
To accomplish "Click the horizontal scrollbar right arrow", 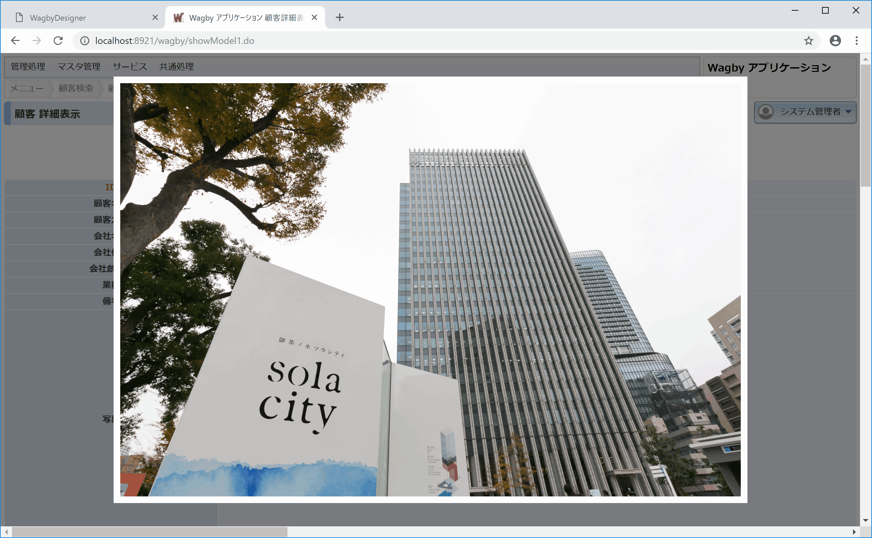I will (854, 532).
